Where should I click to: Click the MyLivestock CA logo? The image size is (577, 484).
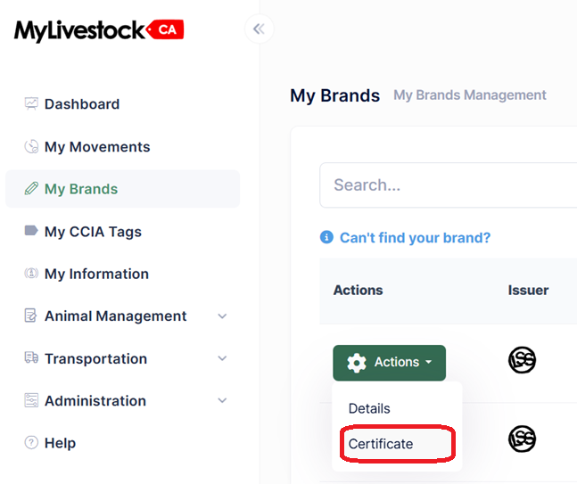pyautogui.click(x=99, y=30)
